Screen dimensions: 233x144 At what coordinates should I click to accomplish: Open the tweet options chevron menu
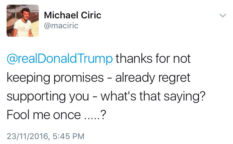[x=222, y=15]
